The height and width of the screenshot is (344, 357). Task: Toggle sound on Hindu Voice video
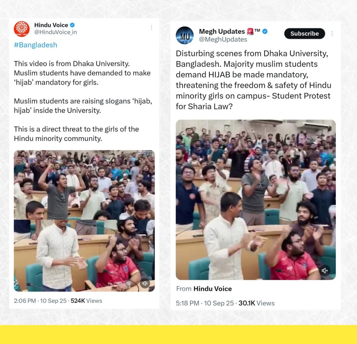[145, 283]
